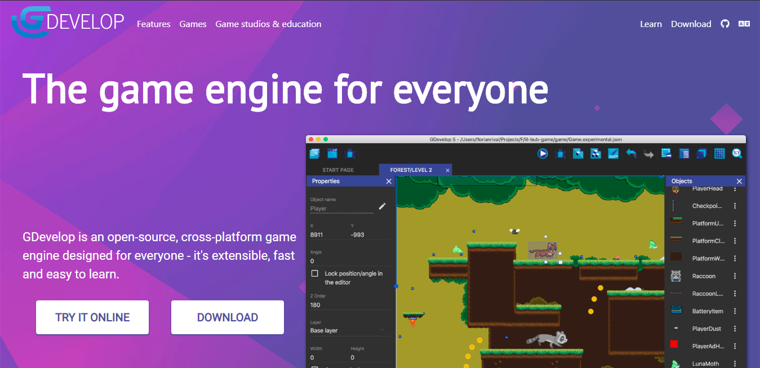Click the Height input field
Image resolution: width=760 pixels, height=368 pixels.
pos(370,357)
